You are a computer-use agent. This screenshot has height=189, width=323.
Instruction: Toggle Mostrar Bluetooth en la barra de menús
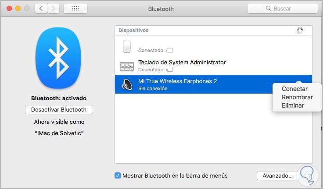pyautogui.click(x=118, y=175)
